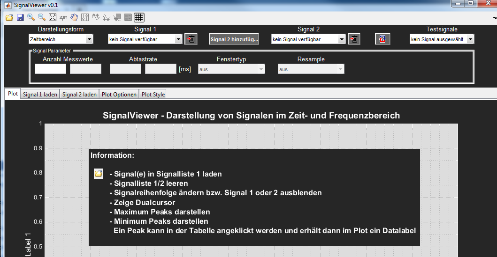The width and height of the screenshot is (497, 257).
Task: Click the 'Information:' heading text
Action: (x=112, y=155)
